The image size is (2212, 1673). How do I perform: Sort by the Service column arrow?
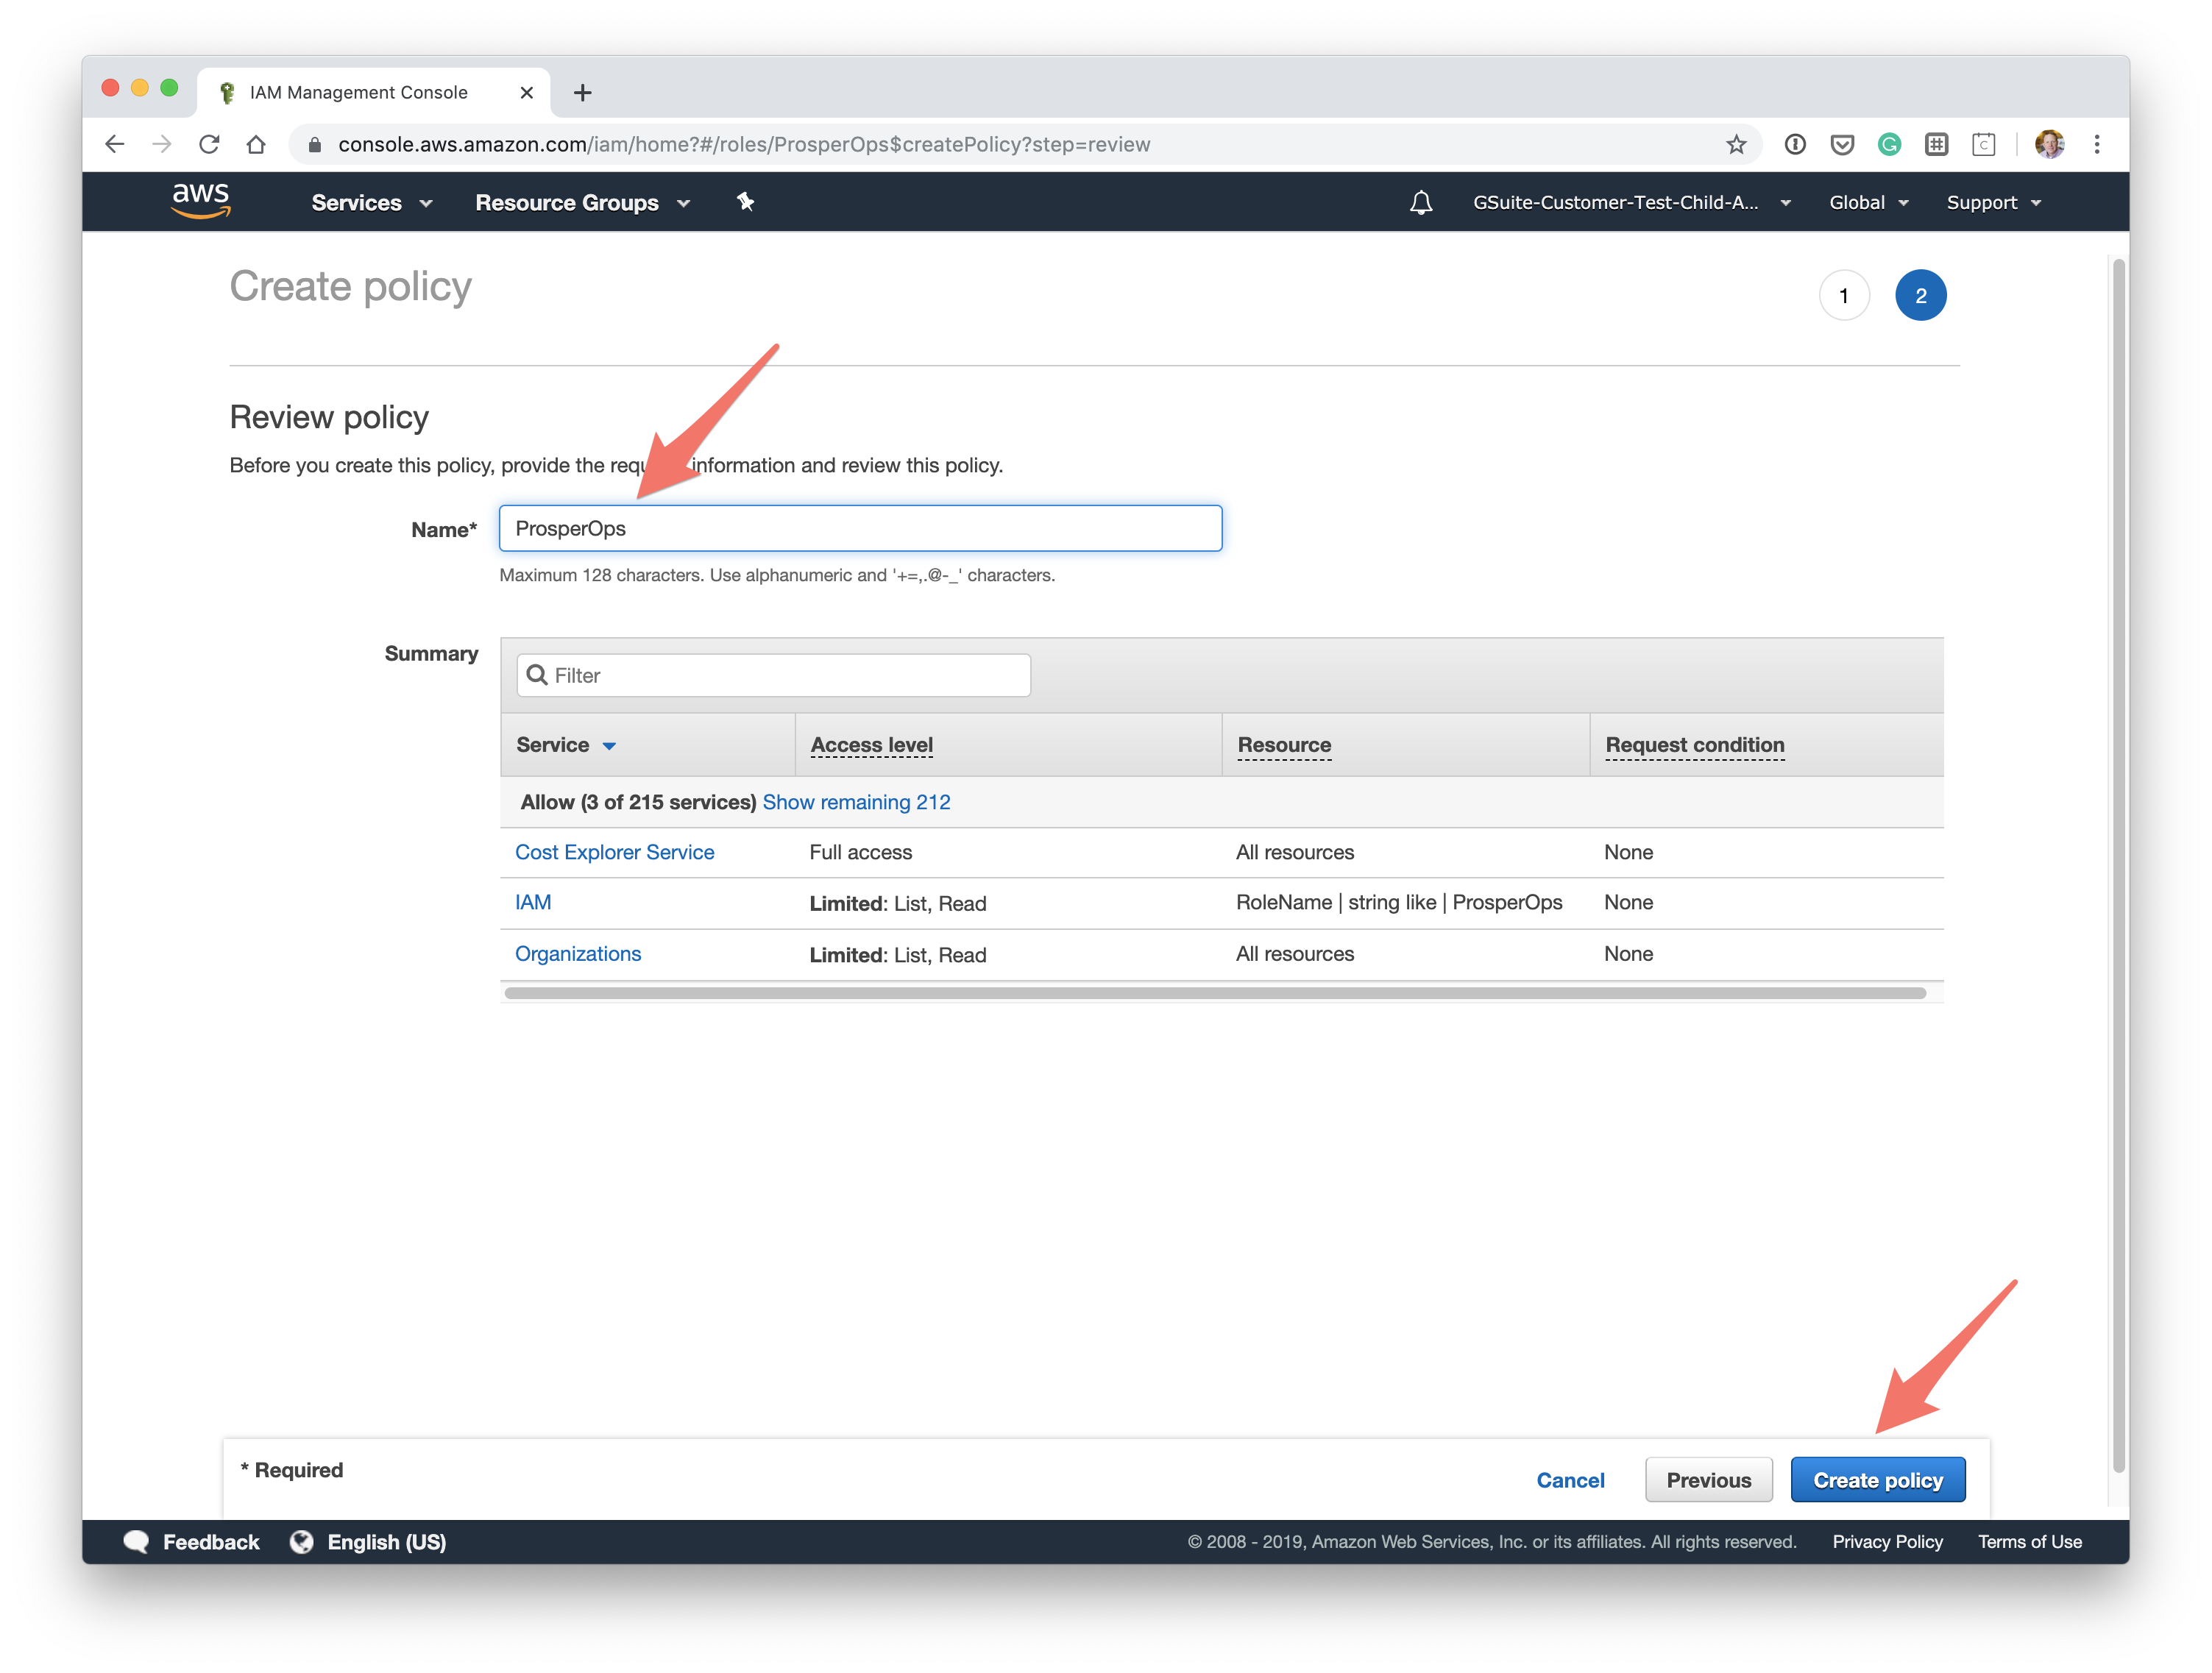pyautogui.click(x=609, y=746)
